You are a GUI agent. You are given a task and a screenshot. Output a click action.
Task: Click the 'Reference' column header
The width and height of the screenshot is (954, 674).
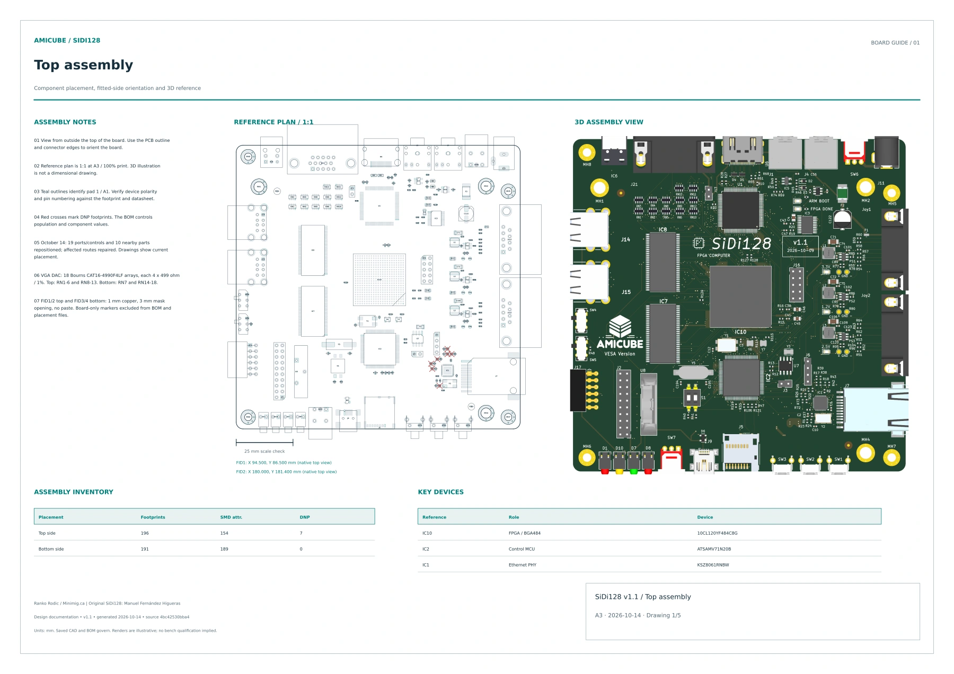[x=434, y=517]
